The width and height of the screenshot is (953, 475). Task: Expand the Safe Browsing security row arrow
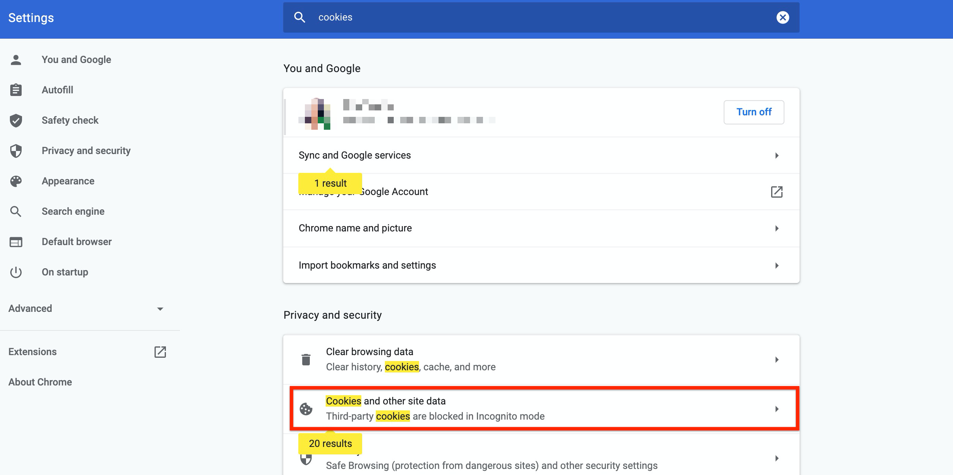[777, 458]
